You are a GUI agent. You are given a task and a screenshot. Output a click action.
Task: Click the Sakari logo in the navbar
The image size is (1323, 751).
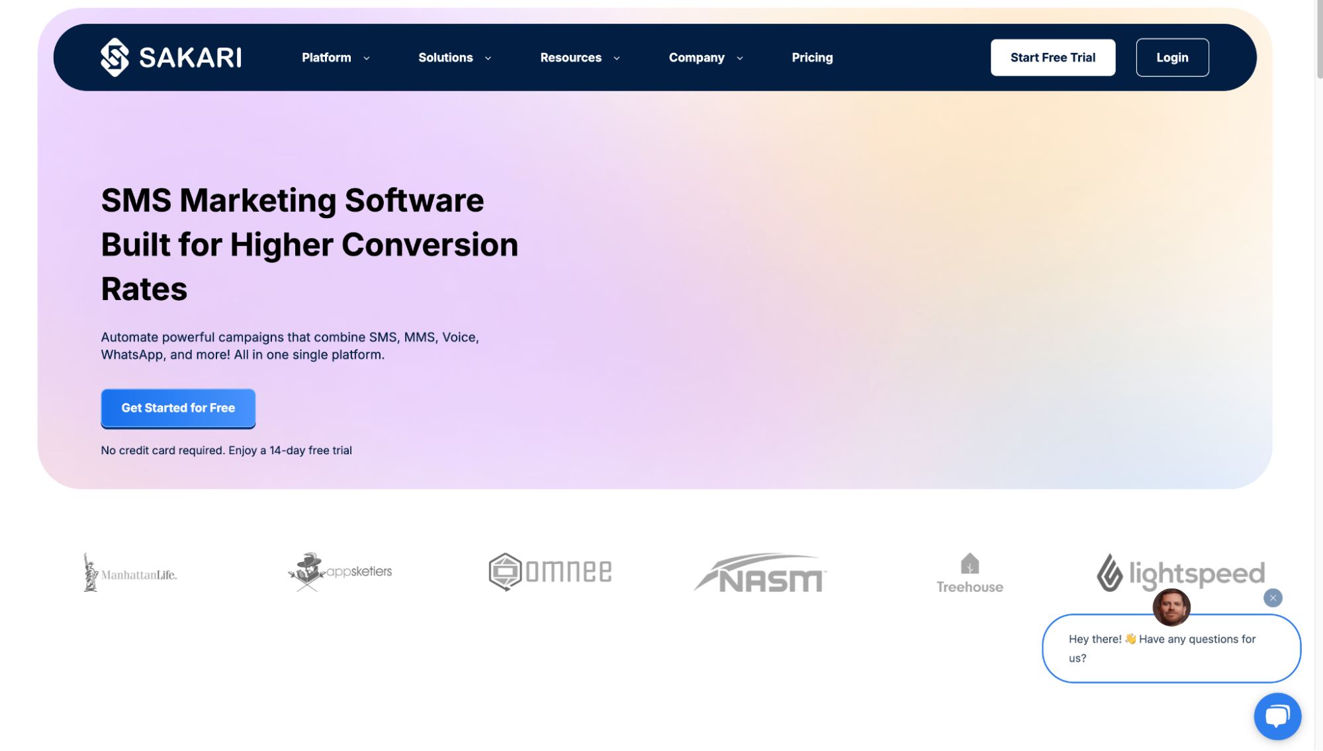coord(171,58)
